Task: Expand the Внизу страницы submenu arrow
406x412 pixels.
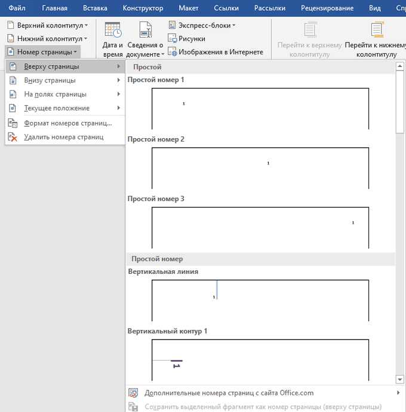Action: click(119, 80)
